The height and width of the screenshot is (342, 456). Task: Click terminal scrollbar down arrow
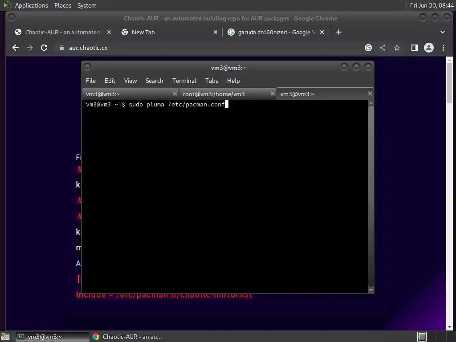(371, 290)
